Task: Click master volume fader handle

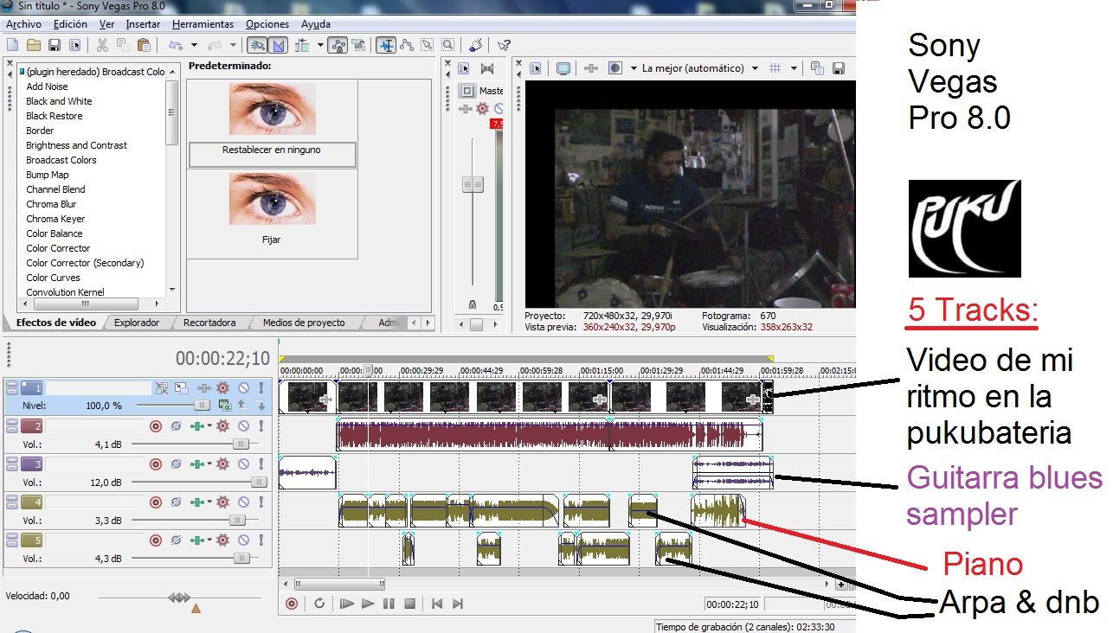Action: point(473,184)
